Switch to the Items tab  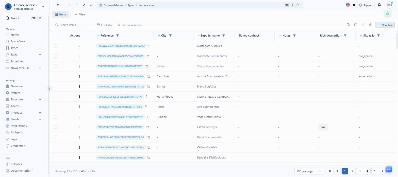(x=61, y=14)
